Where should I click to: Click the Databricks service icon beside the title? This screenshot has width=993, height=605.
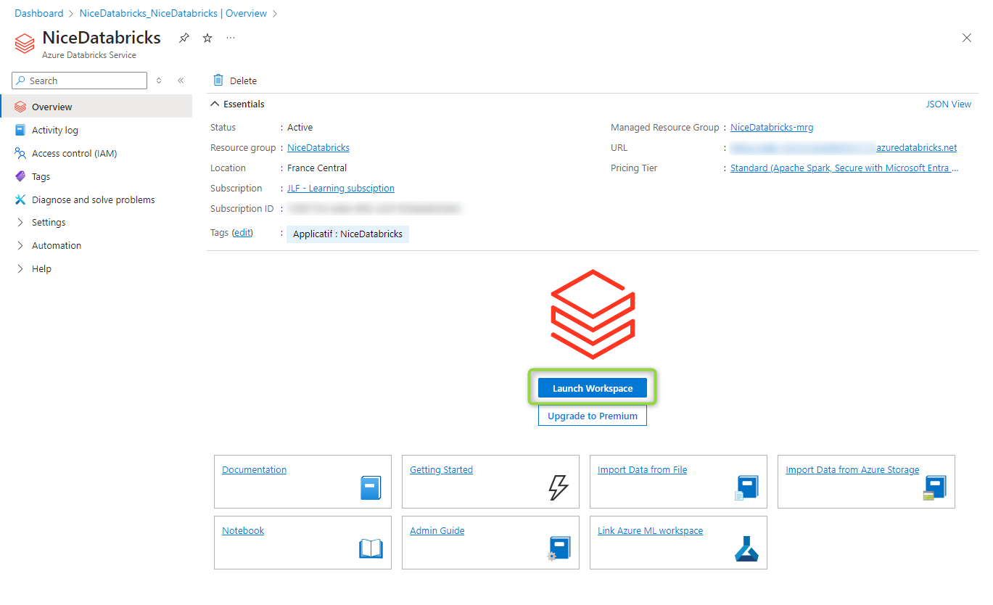(x=25, y=44)
